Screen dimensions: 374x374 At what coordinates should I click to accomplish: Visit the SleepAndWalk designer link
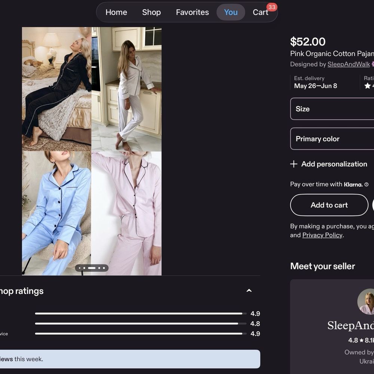point(349,64)
